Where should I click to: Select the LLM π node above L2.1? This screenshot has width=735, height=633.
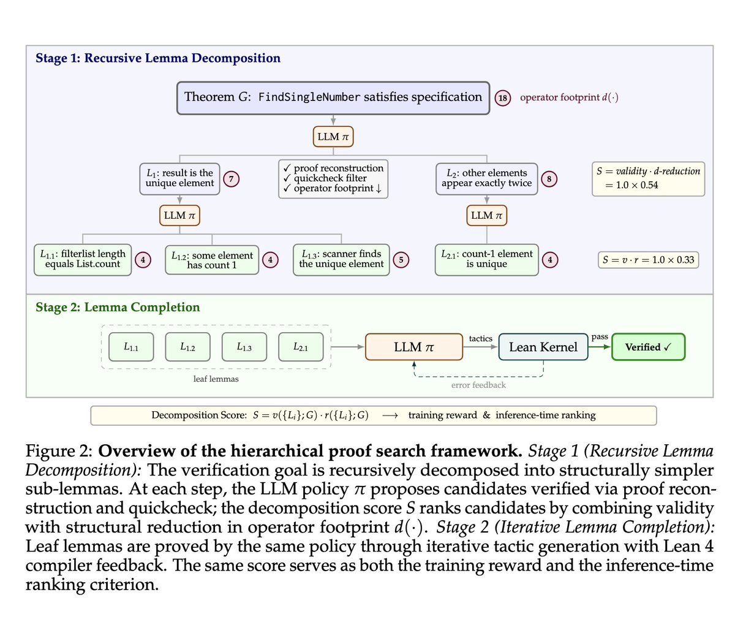(486, 216)
